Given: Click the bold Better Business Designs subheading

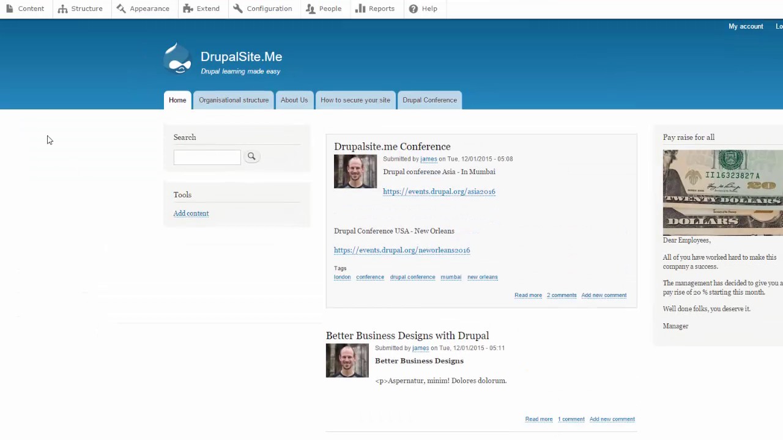Looking at the screenshot, I should tap(419, 361).
